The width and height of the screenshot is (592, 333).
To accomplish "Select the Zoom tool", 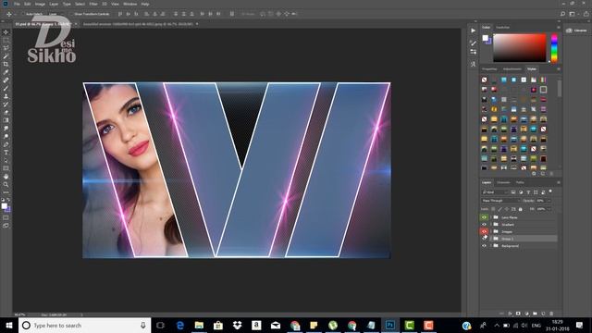I will tap(6, 185).
